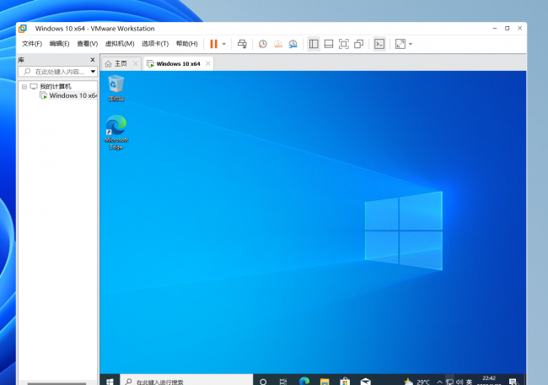Enter full screen mode icon
Image resolution: width=548 pixels, height=385 pixels.
(343, 44)
